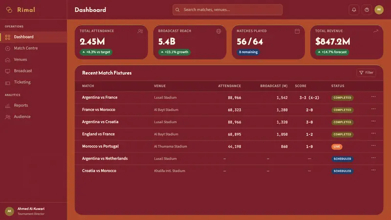Open Reports under Analytics
391x220 pixels.
[33, 105]
